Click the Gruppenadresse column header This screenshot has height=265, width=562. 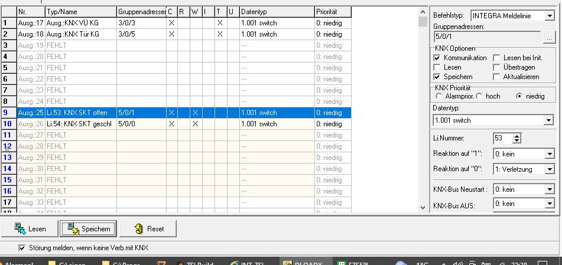141,11
